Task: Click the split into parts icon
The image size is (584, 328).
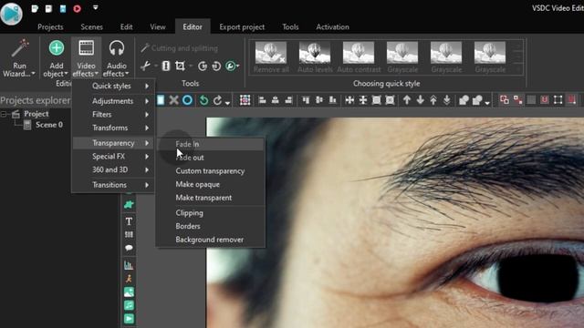Action: click(x=166, y=67)
